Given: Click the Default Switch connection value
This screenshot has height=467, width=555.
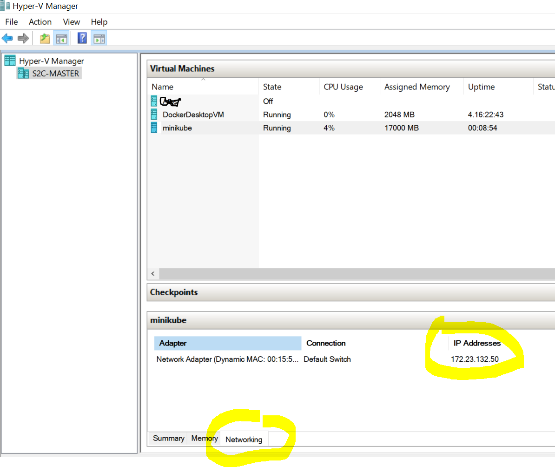Looking at the screenshot, I should (x=327, y=359).
